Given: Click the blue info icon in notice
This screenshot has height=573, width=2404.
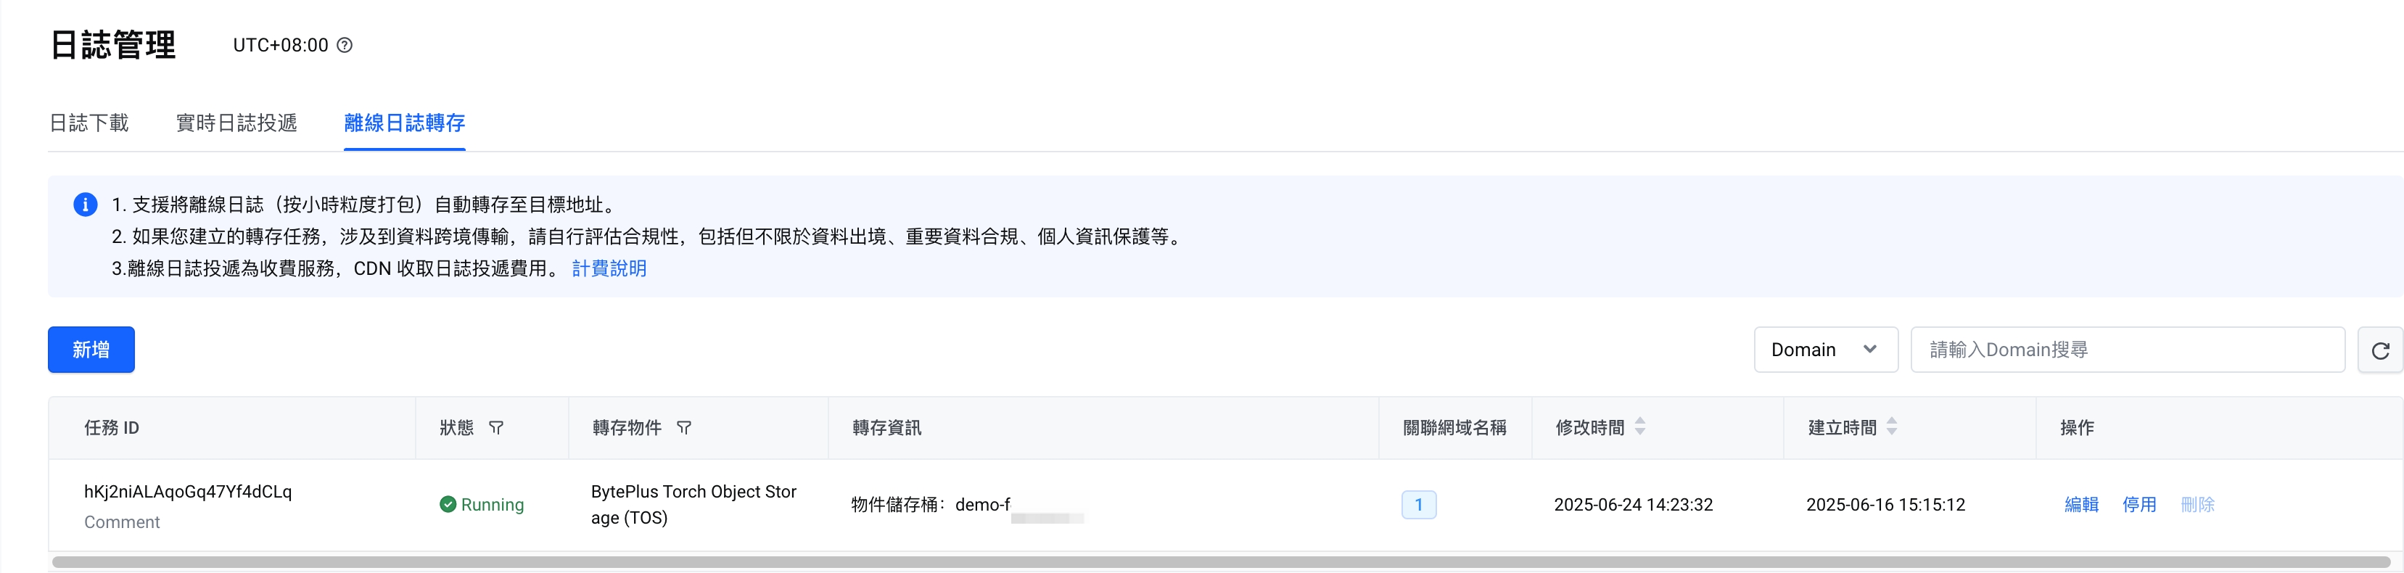Looking at the screenshot, I should 86,205.
